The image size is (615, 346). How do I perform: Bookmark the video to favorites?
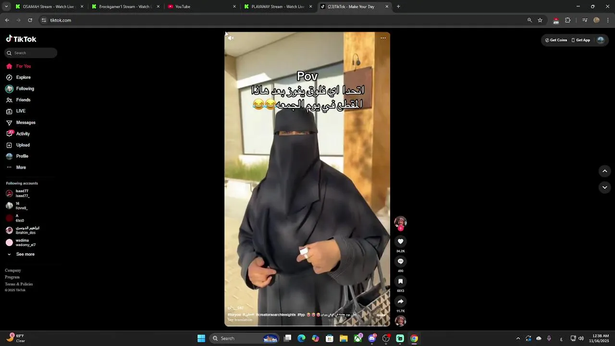click(400, 282)
